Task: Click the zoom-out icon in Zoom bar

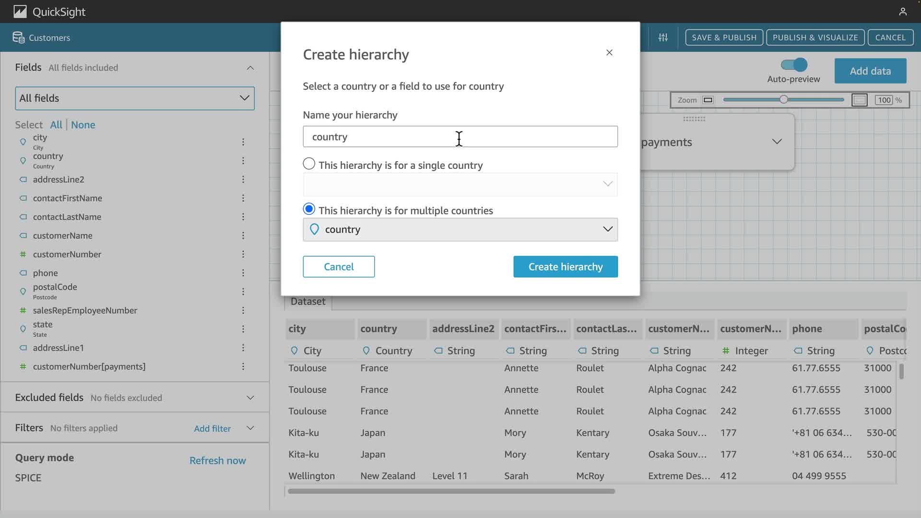Action: pyautogui.click(x=708, y=100)
